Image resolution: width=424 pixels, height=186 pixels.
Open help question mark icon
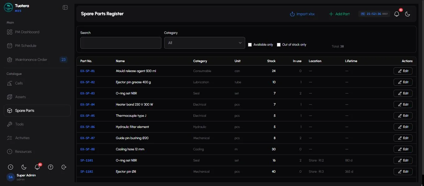51,167
